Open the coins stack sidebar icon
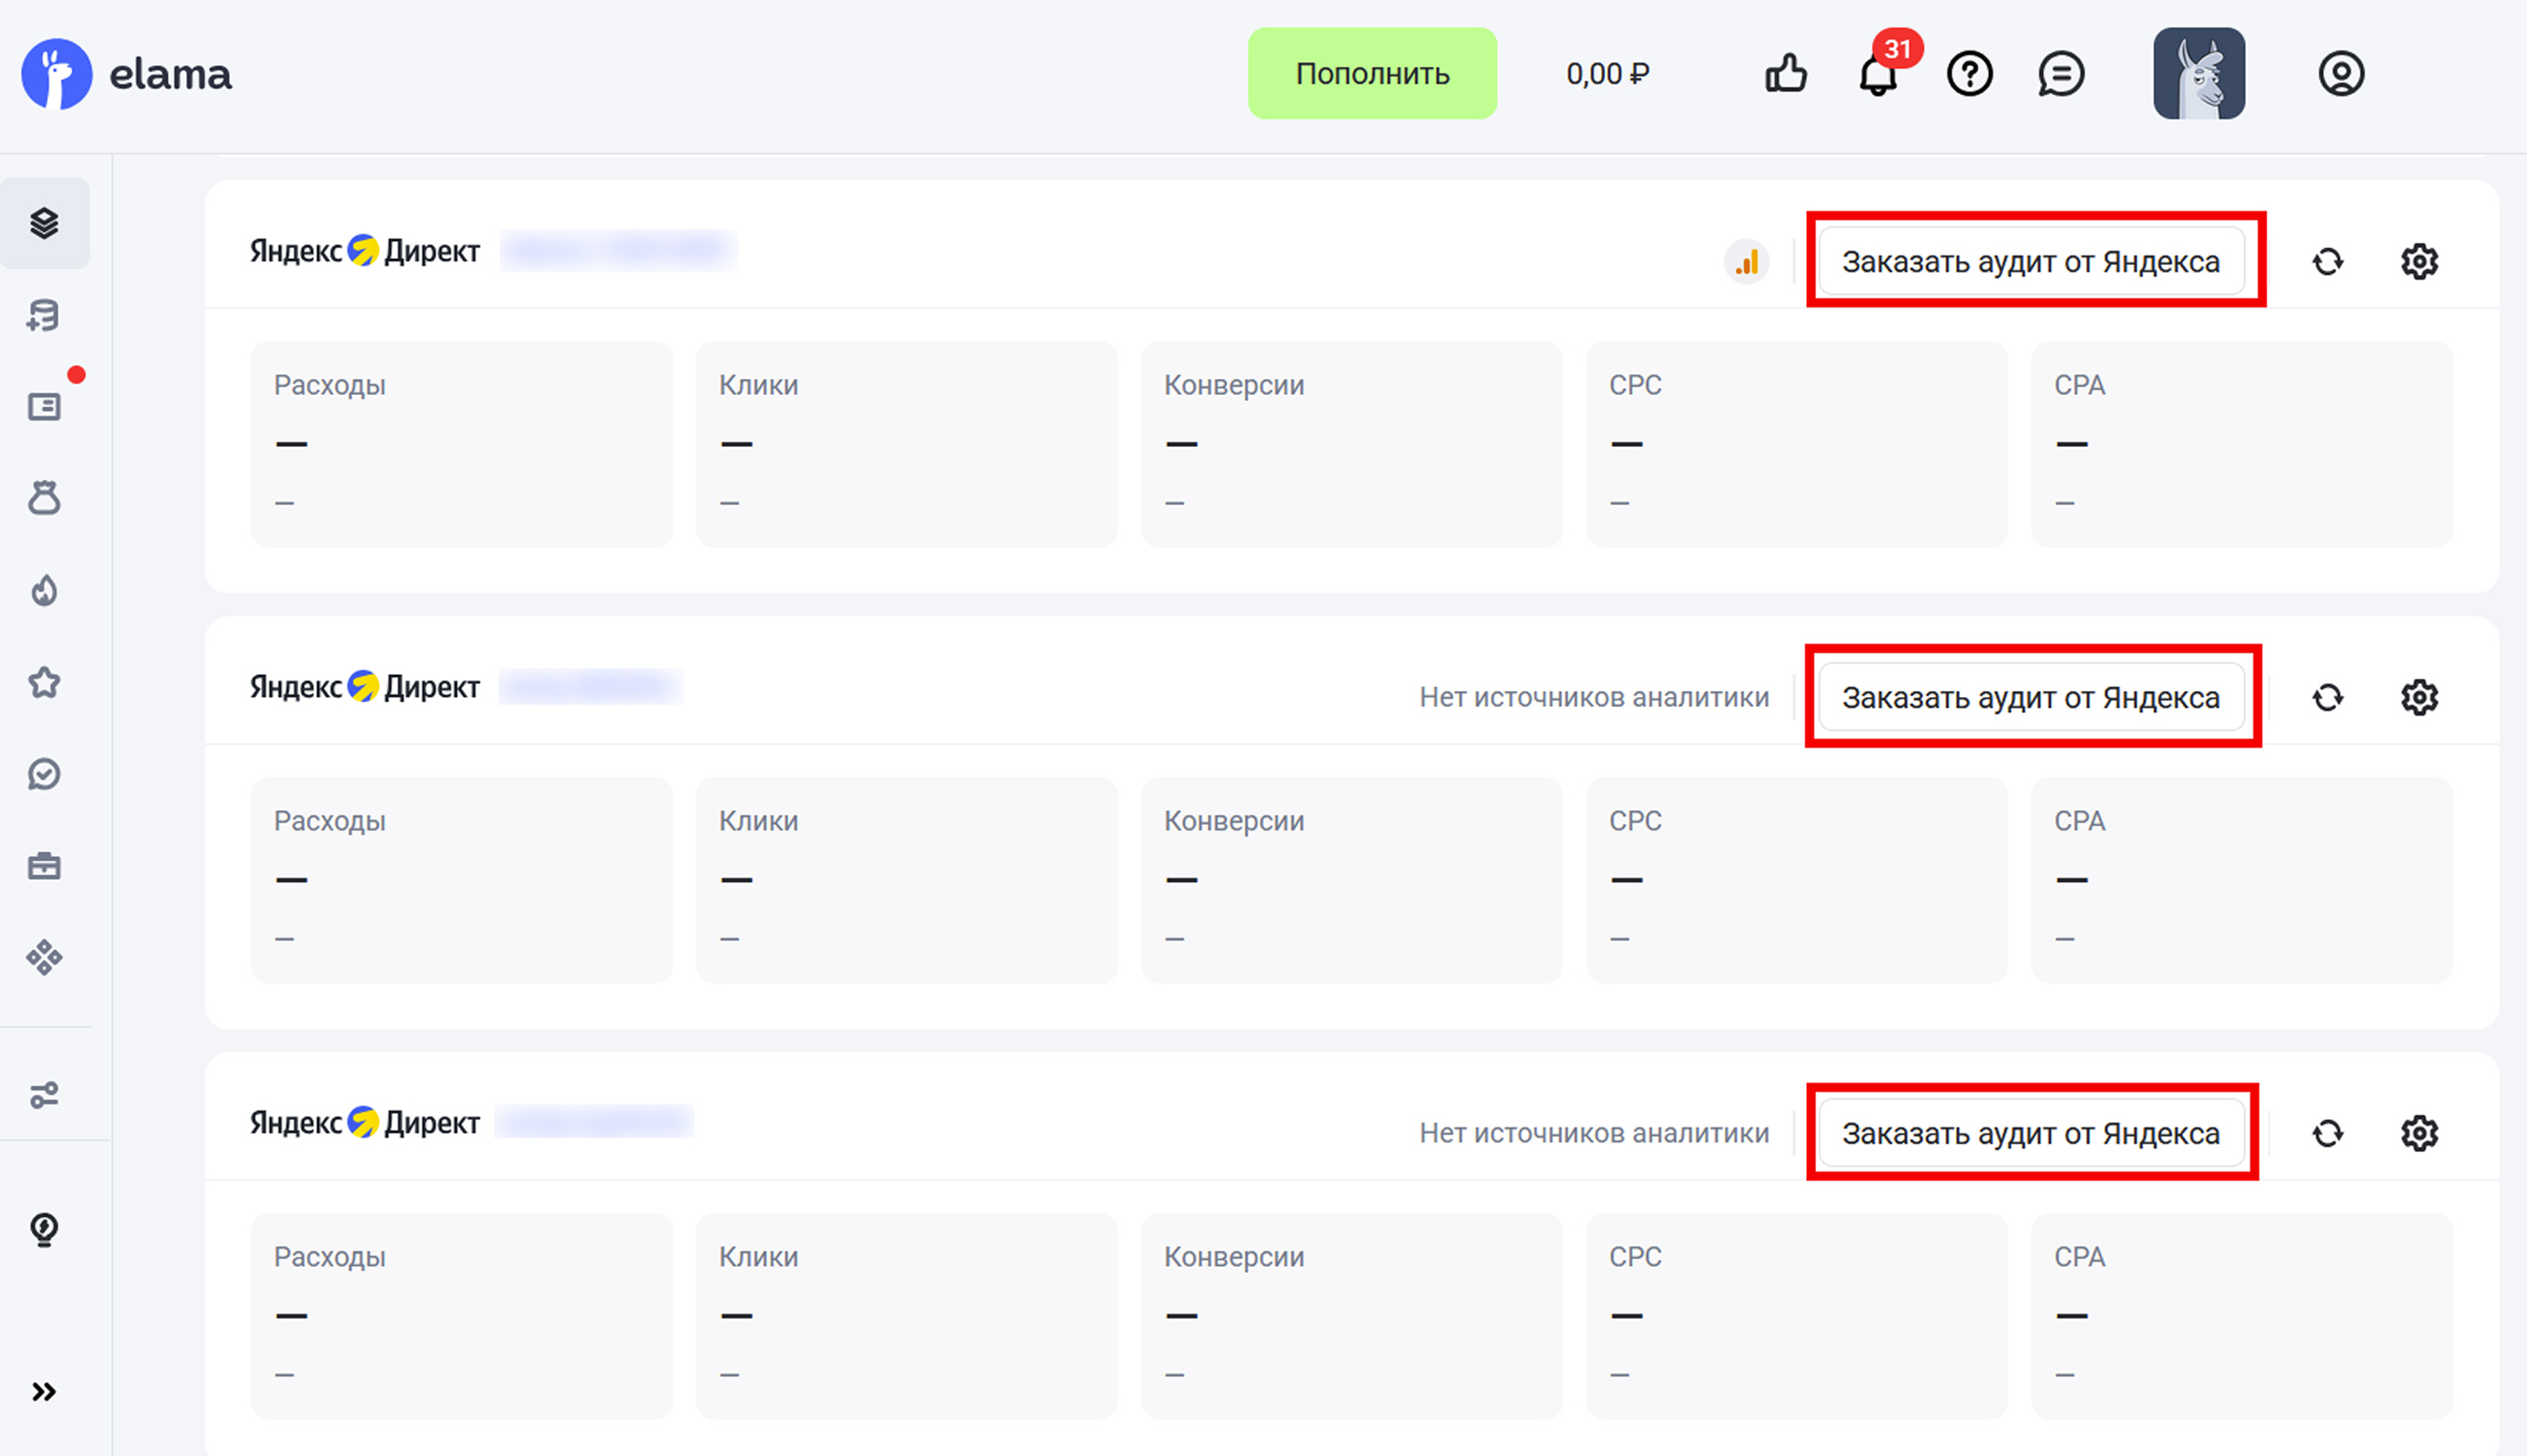This screenshot has height=1456, width=2527. point(44,315)
